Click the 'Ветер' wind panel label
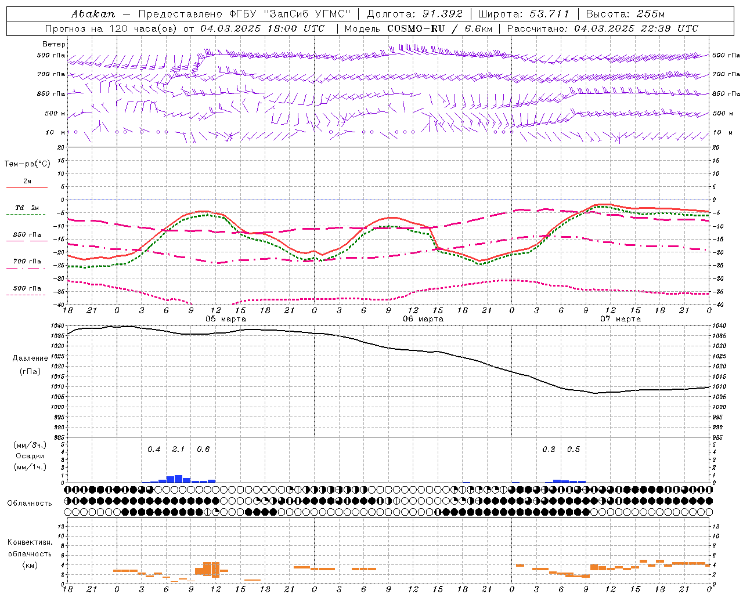This screenshot has height=594, width=743. tap(54, 44)
